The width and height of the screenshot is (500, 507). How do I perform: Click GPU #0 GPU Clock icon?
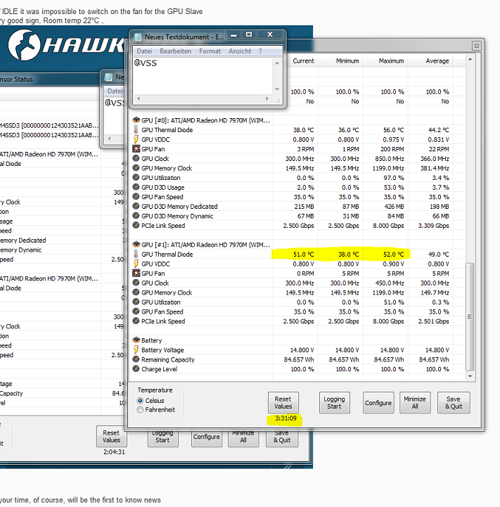136,158
